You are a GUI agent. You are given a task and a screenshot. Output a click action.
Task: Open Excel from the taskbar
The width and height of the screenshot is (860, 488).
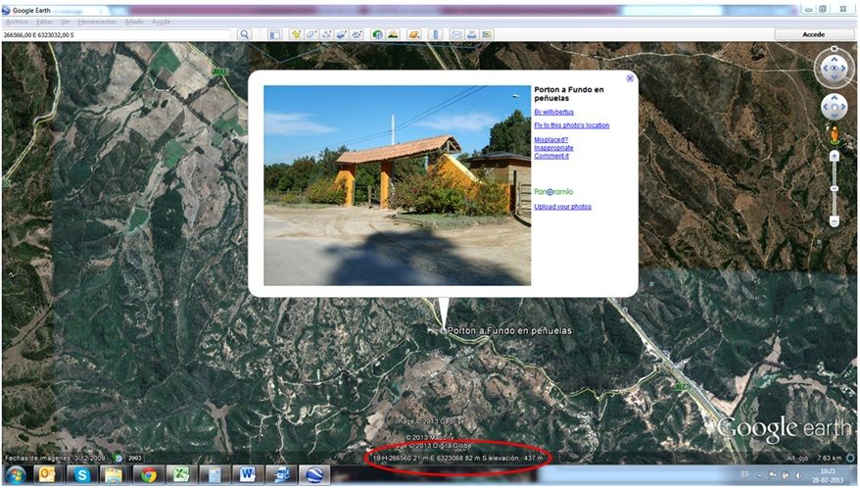pyautogui.click(x=181, y=475)
